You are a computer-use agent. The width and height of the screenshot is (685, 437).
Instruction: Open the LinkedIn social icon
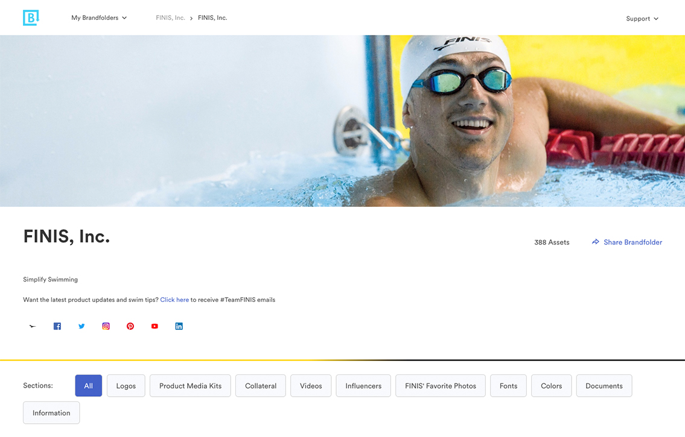pyautogui.click(x=179, y=326)
